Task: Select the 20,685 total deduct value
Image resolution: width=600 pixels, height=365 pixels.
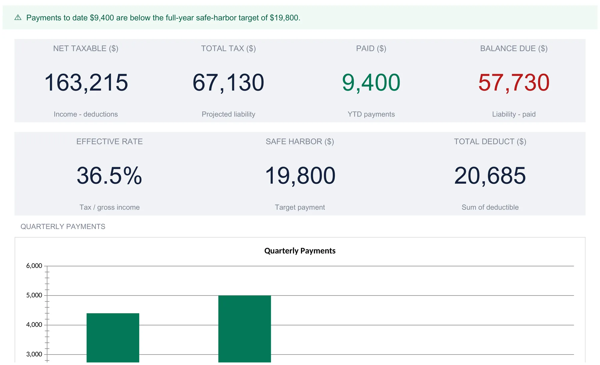Action: click(490, 176)
